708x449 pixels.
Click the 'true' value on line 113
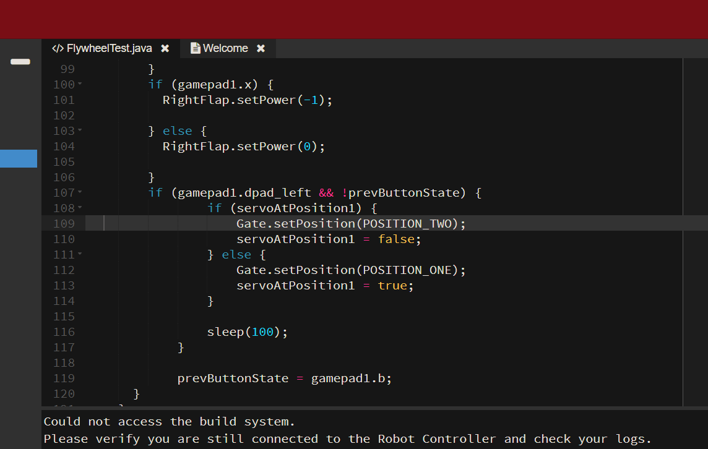392,285
